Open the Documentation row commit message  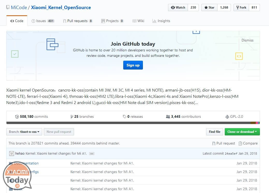[102, 163]
